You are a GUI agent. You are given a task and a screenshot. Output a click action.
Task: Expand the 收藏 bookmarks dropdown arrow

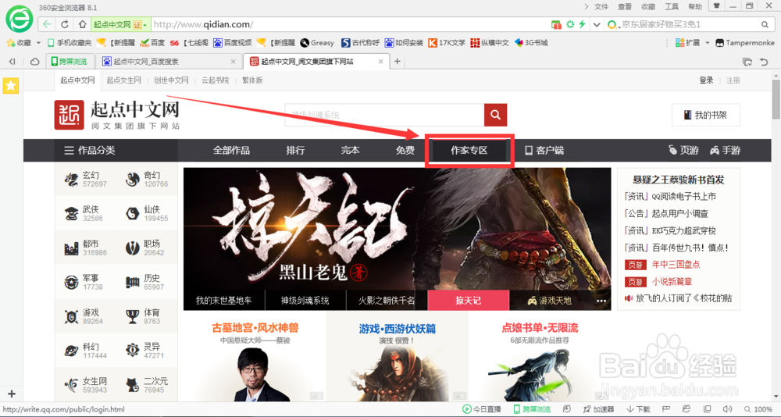(x=38, y=43)
